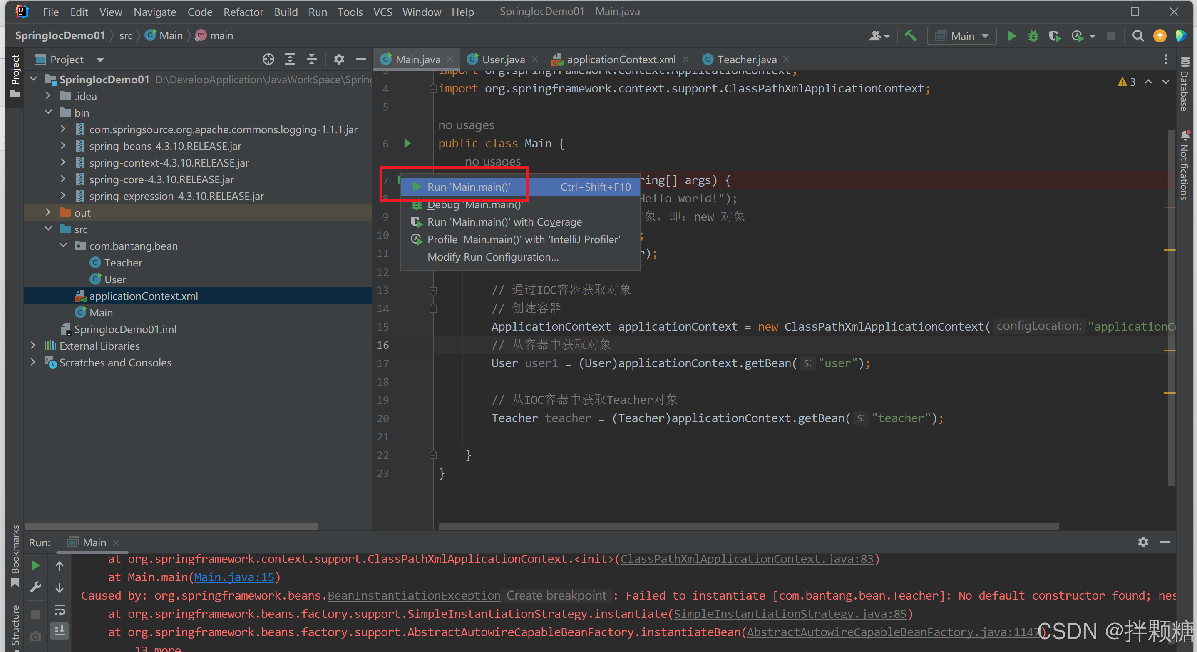
Task: Rerun Main using Run panel play icon
Action: point(35,565)
